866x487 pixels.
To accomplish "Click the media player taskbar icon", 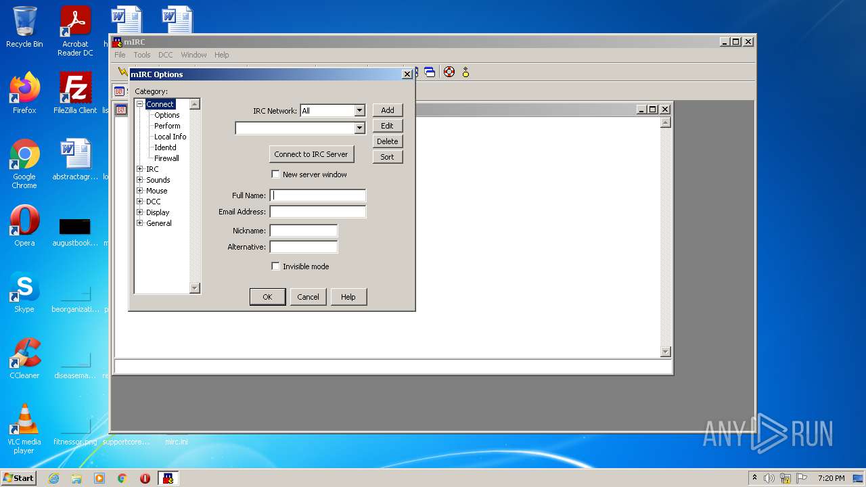I will 99,478.
